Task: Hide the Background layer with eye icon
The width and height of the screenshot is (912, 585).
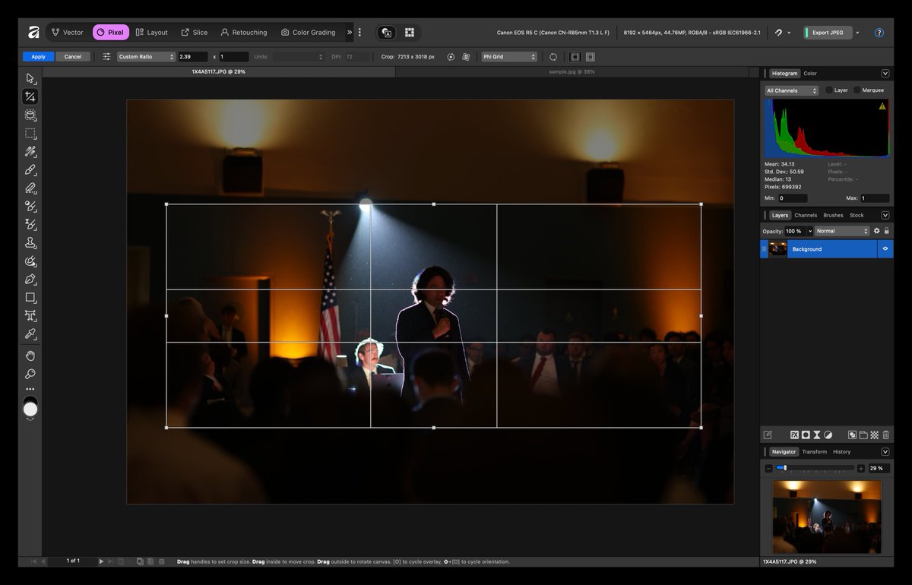Action: coord(885,248)
